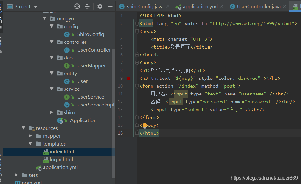The width and height of the screenshot is (301, 184).
Task: Click the closing </html> tag
Action: pos(149,133)
